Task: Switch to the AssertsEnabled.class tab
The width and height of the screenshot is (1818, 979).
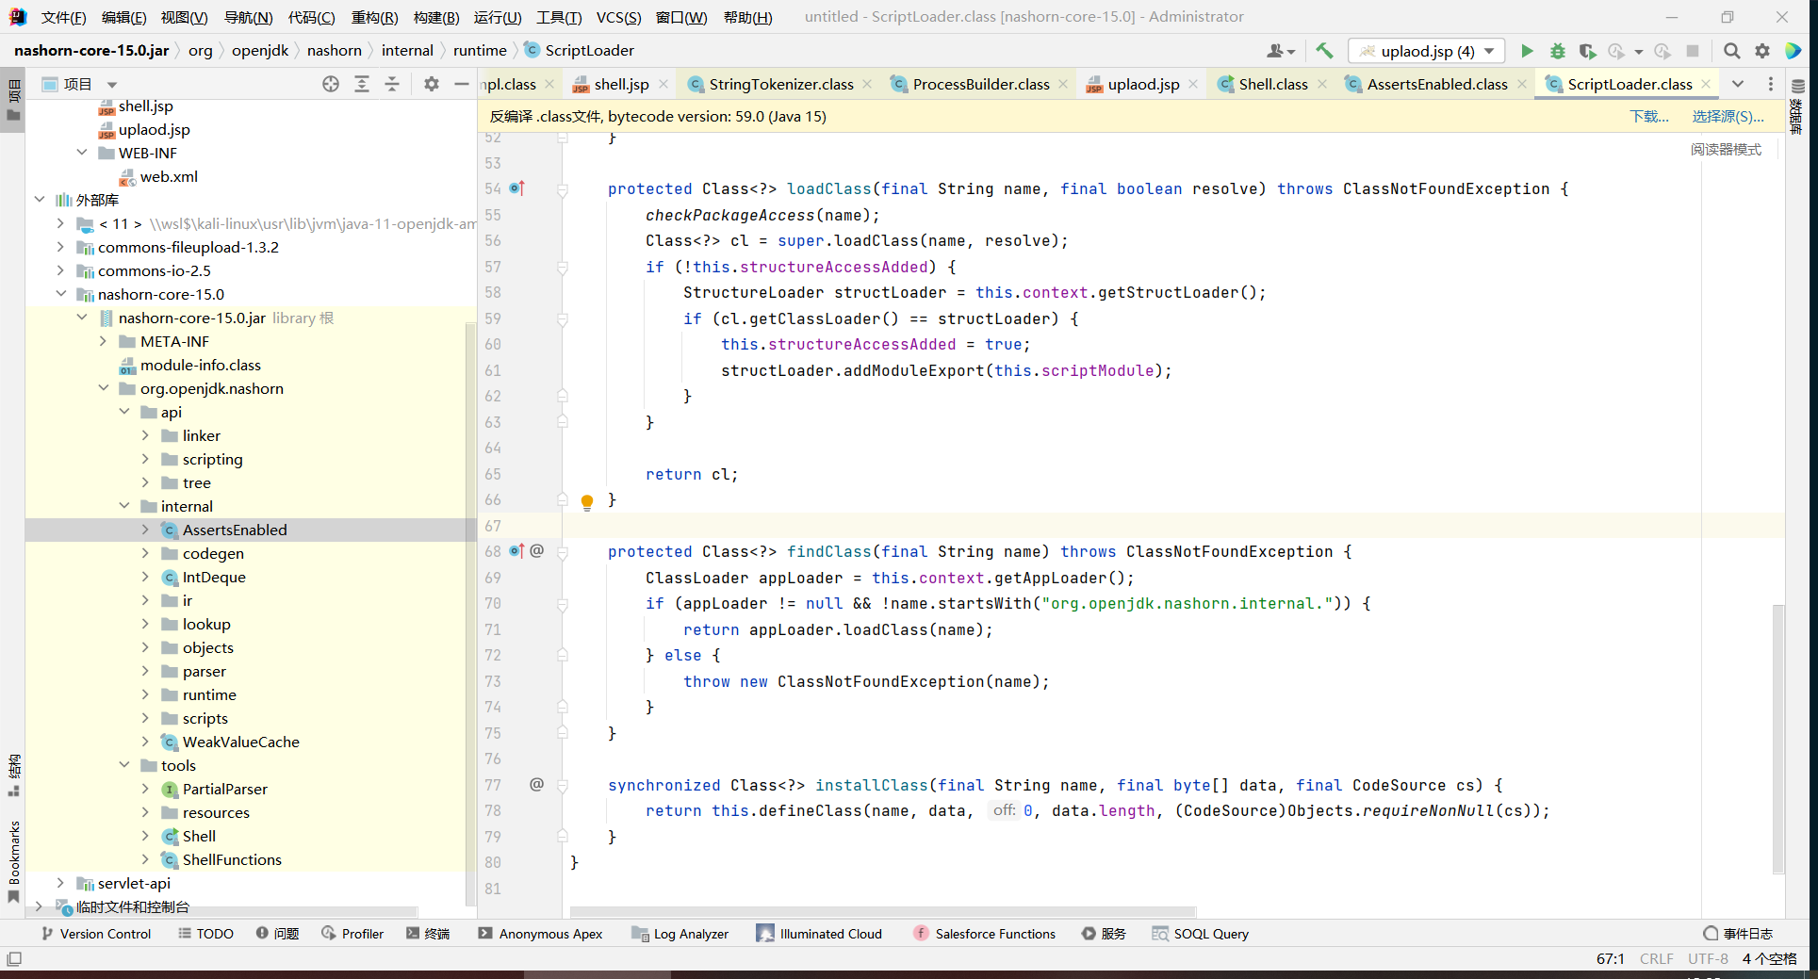Action: click(1436, 84)
